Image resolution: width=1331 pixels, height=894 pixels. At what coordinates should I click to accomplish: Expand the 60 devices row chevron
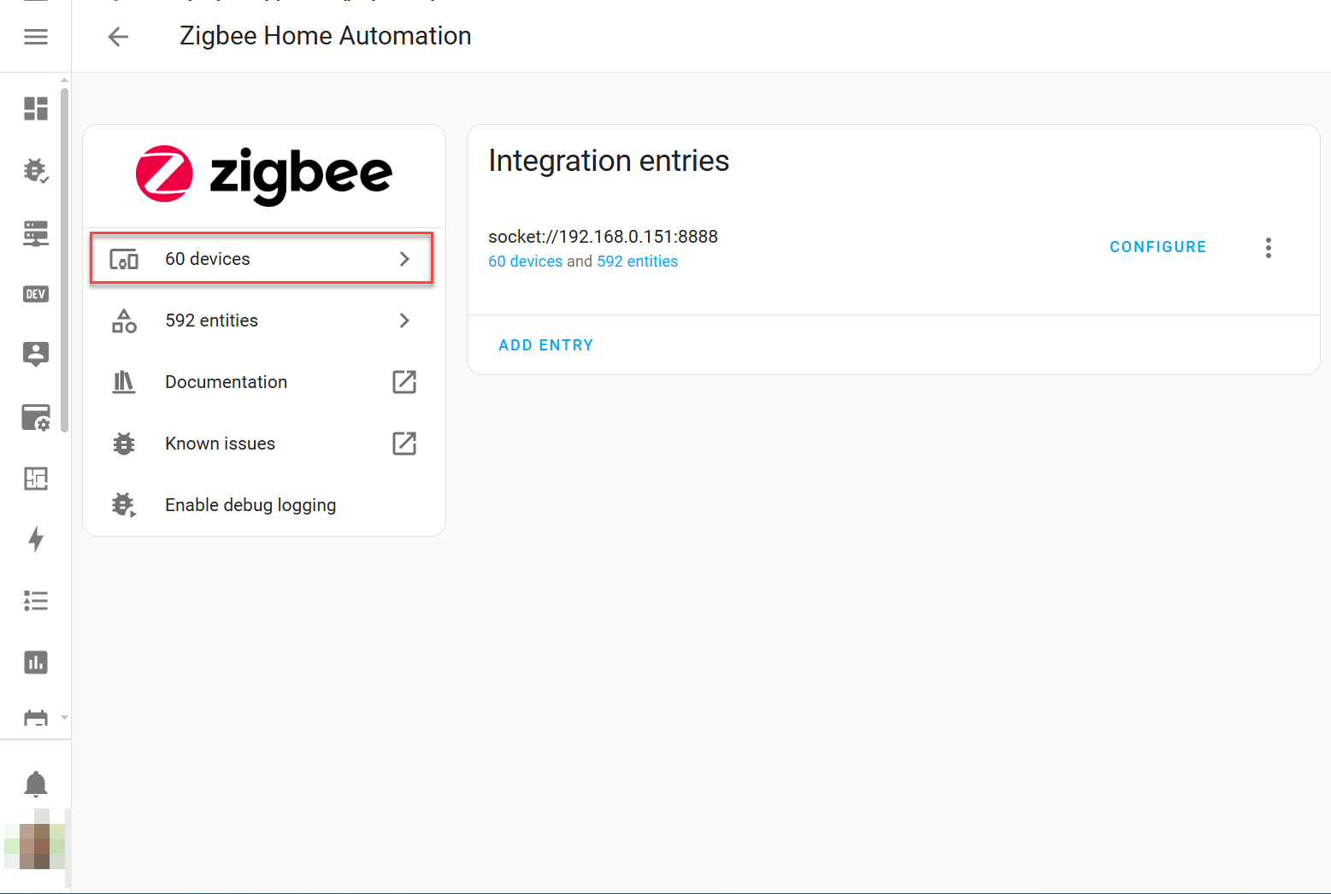404,259
